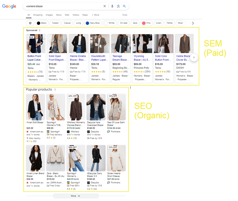The height and width of the screenshot is (201, 238).
Task: Switch to the News tab
Action: [x=59, y=15]
